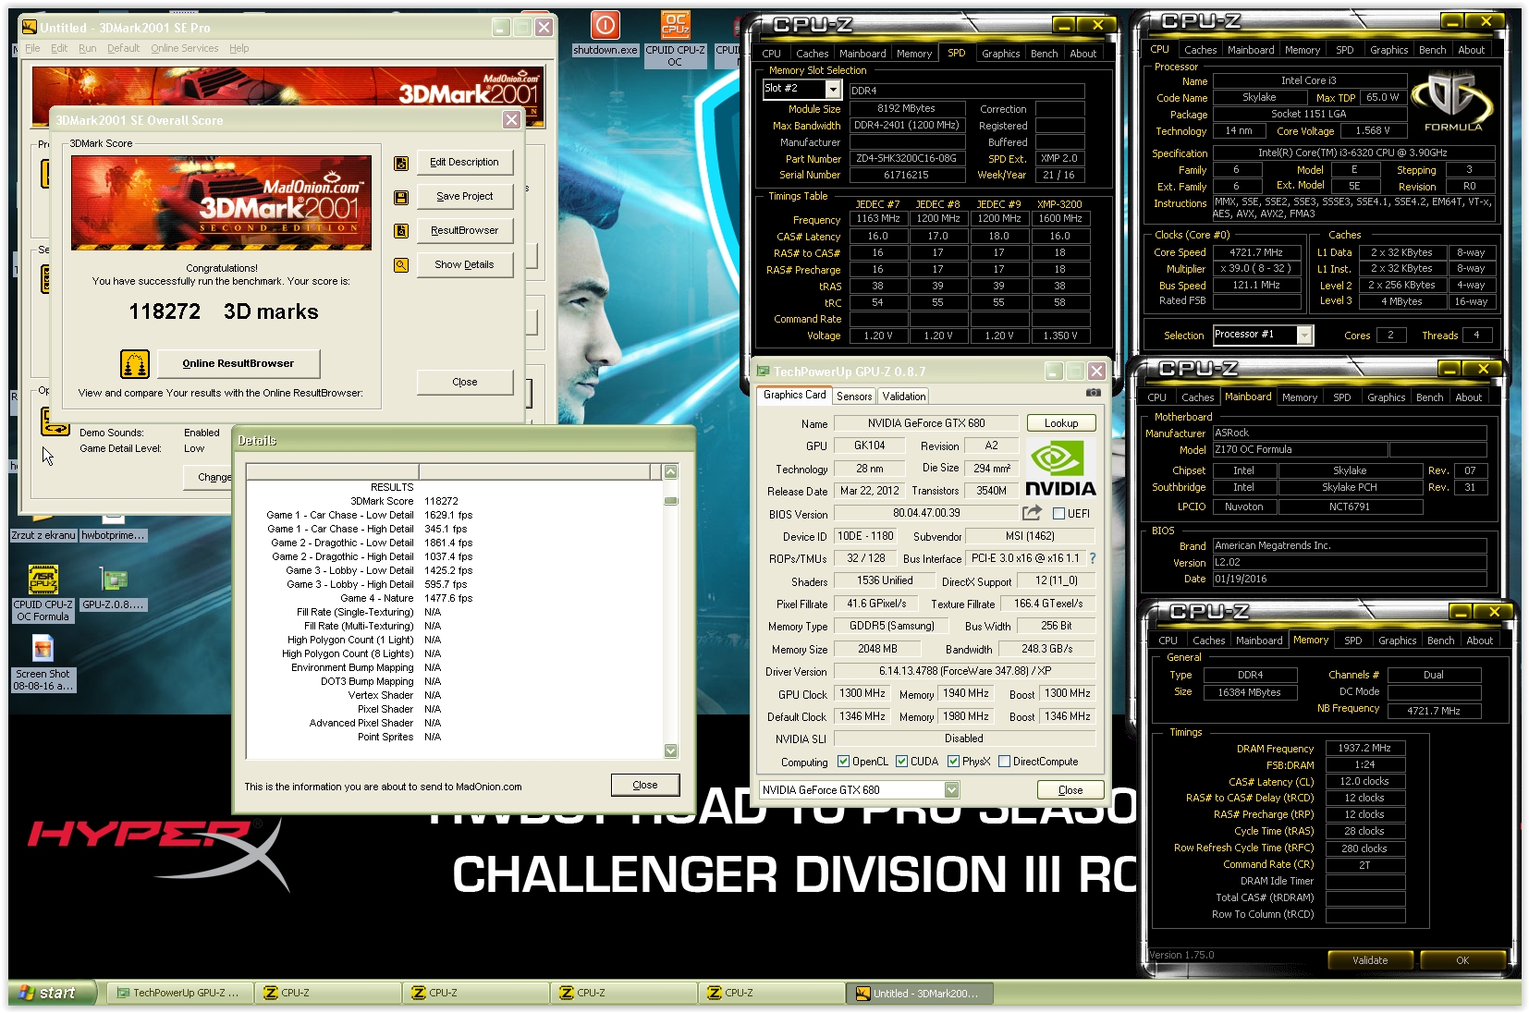The width and height of the screenshot is (1529, 1013).
Task: Open the CPUID CPU-Z OC shortcut at top
Action: click(675, 38)
